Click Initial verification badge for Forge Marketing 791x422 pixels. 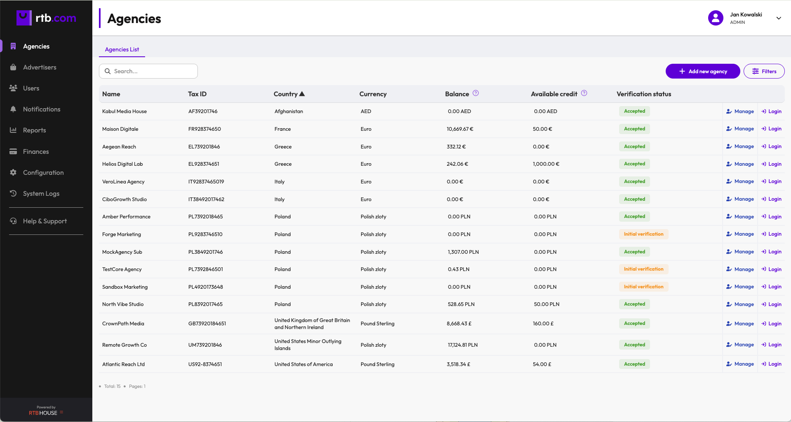[x=643, y=234]
